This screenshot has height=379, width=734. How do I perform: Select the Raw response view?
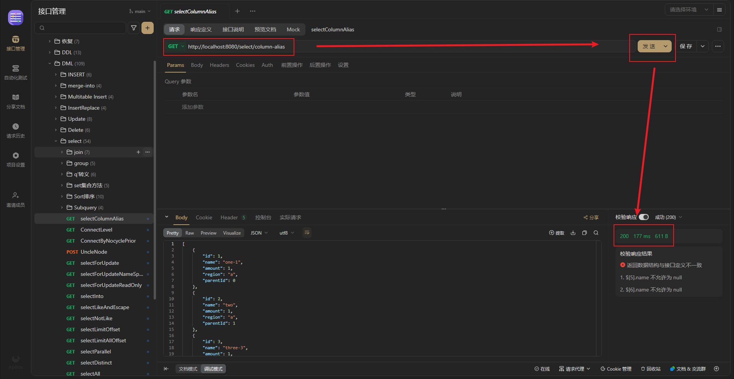(190, 233)
